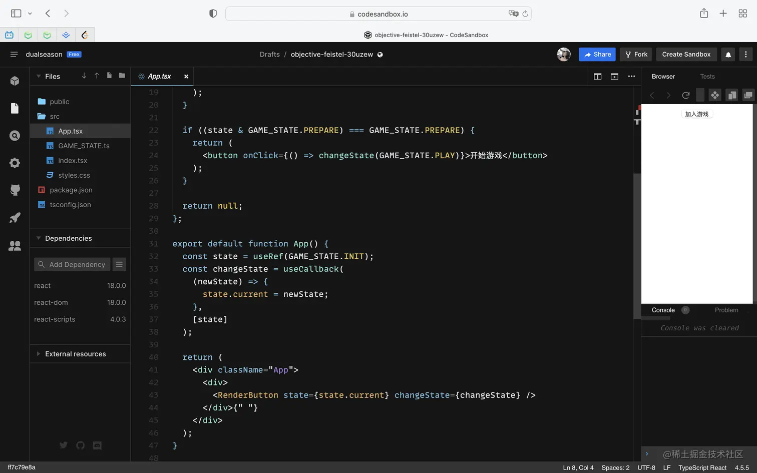
Task: Reload the page in Safari
Action: pyautogui.click(x=525, y=14)
